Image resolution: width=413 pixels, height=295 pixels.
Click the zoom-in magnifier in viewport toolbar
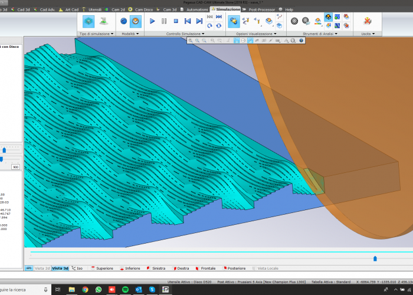click(197, 40)
